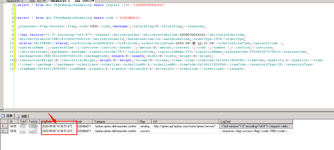334x150 pixels.
Task: Click the Id column header
Action: pos(13,122)
